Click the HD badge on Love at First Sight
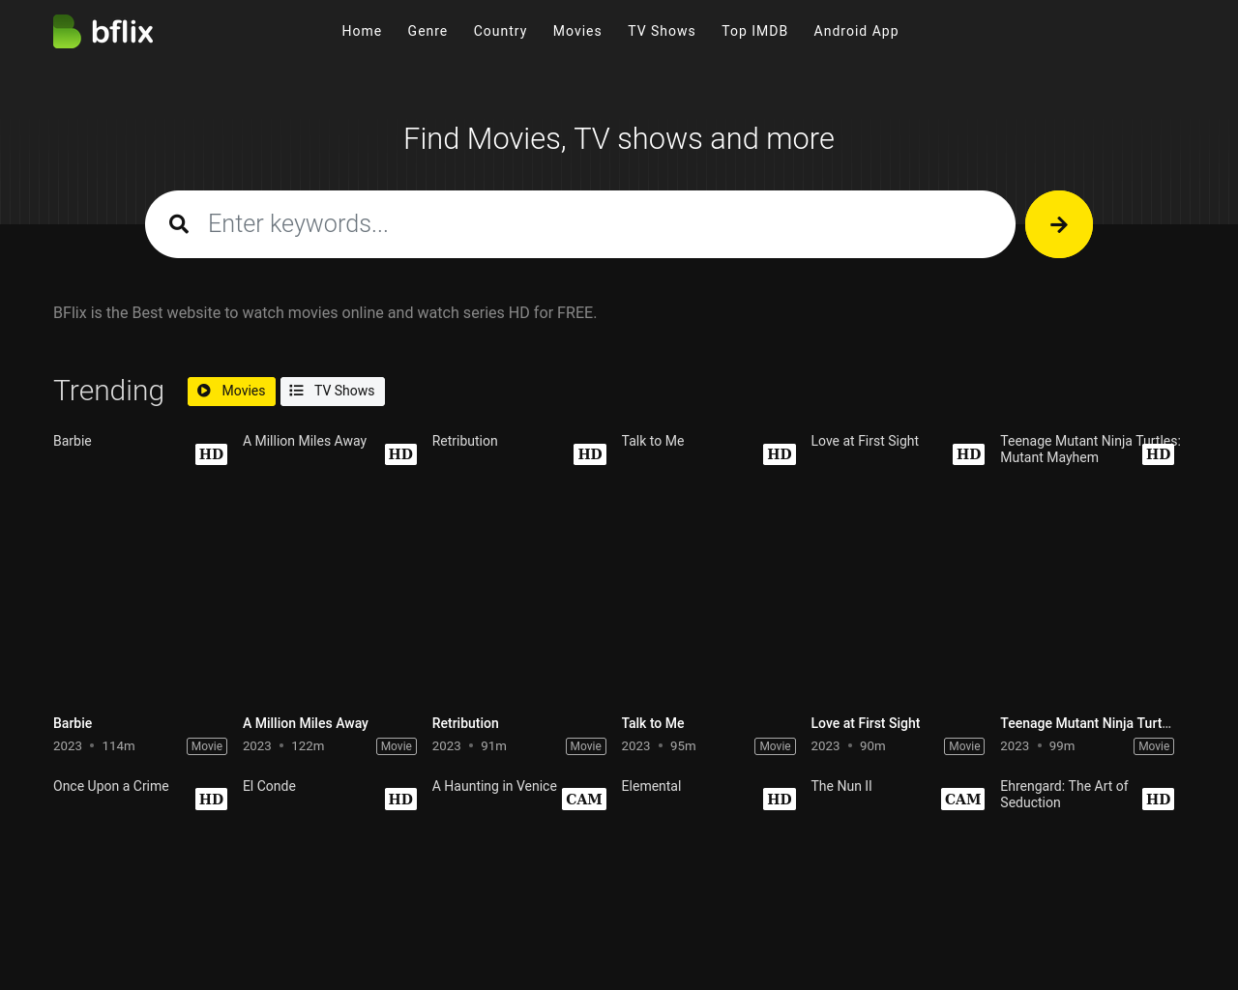The image size is (1238, 990). pos(968,454)
